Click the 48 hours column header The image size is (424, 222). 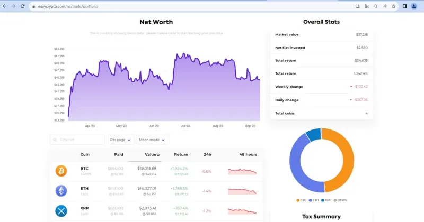(x=248, y=154)
